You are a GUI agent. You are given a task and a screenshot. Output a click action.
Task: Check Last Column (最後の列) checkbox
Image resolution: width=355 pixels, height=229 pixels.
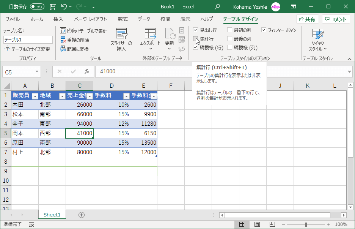[x=229, y=39]
